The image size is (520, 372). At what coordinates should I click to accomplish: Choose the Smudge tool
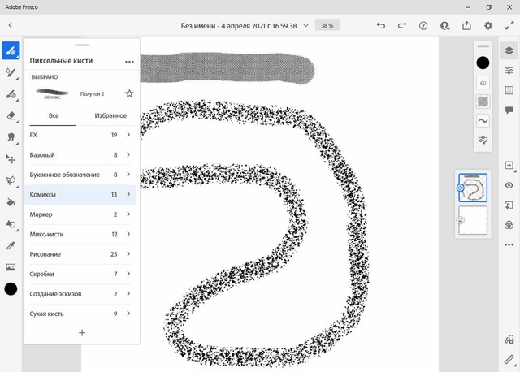[x=11, y=137]
